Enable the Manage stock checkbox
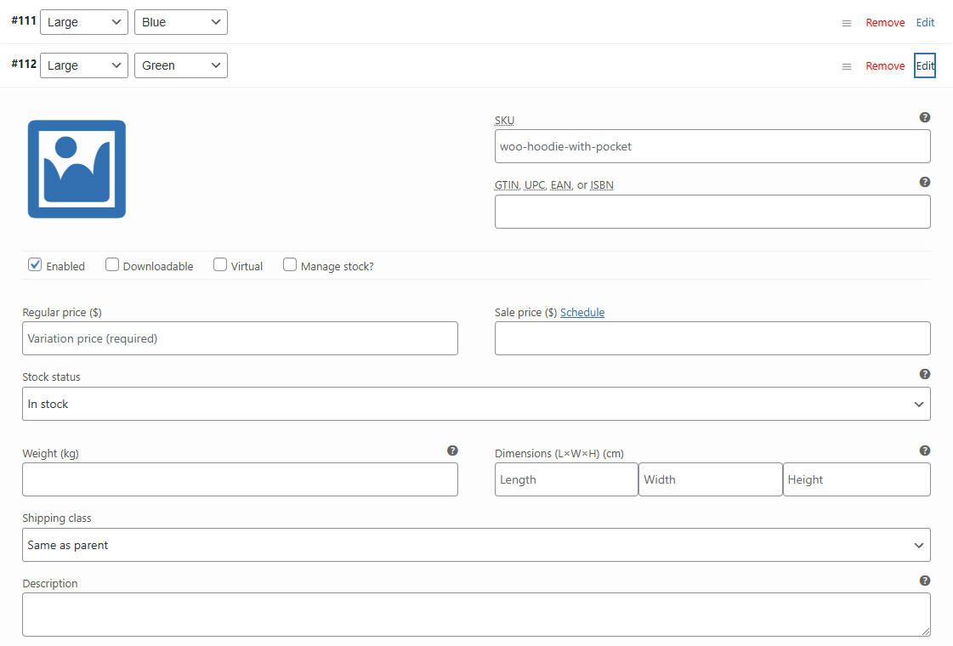953x646 pixels. click(x=290, y=265)
